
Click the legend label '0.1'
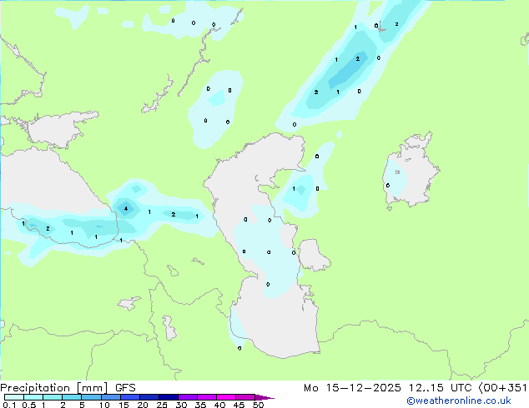click(x=10, y=405)
